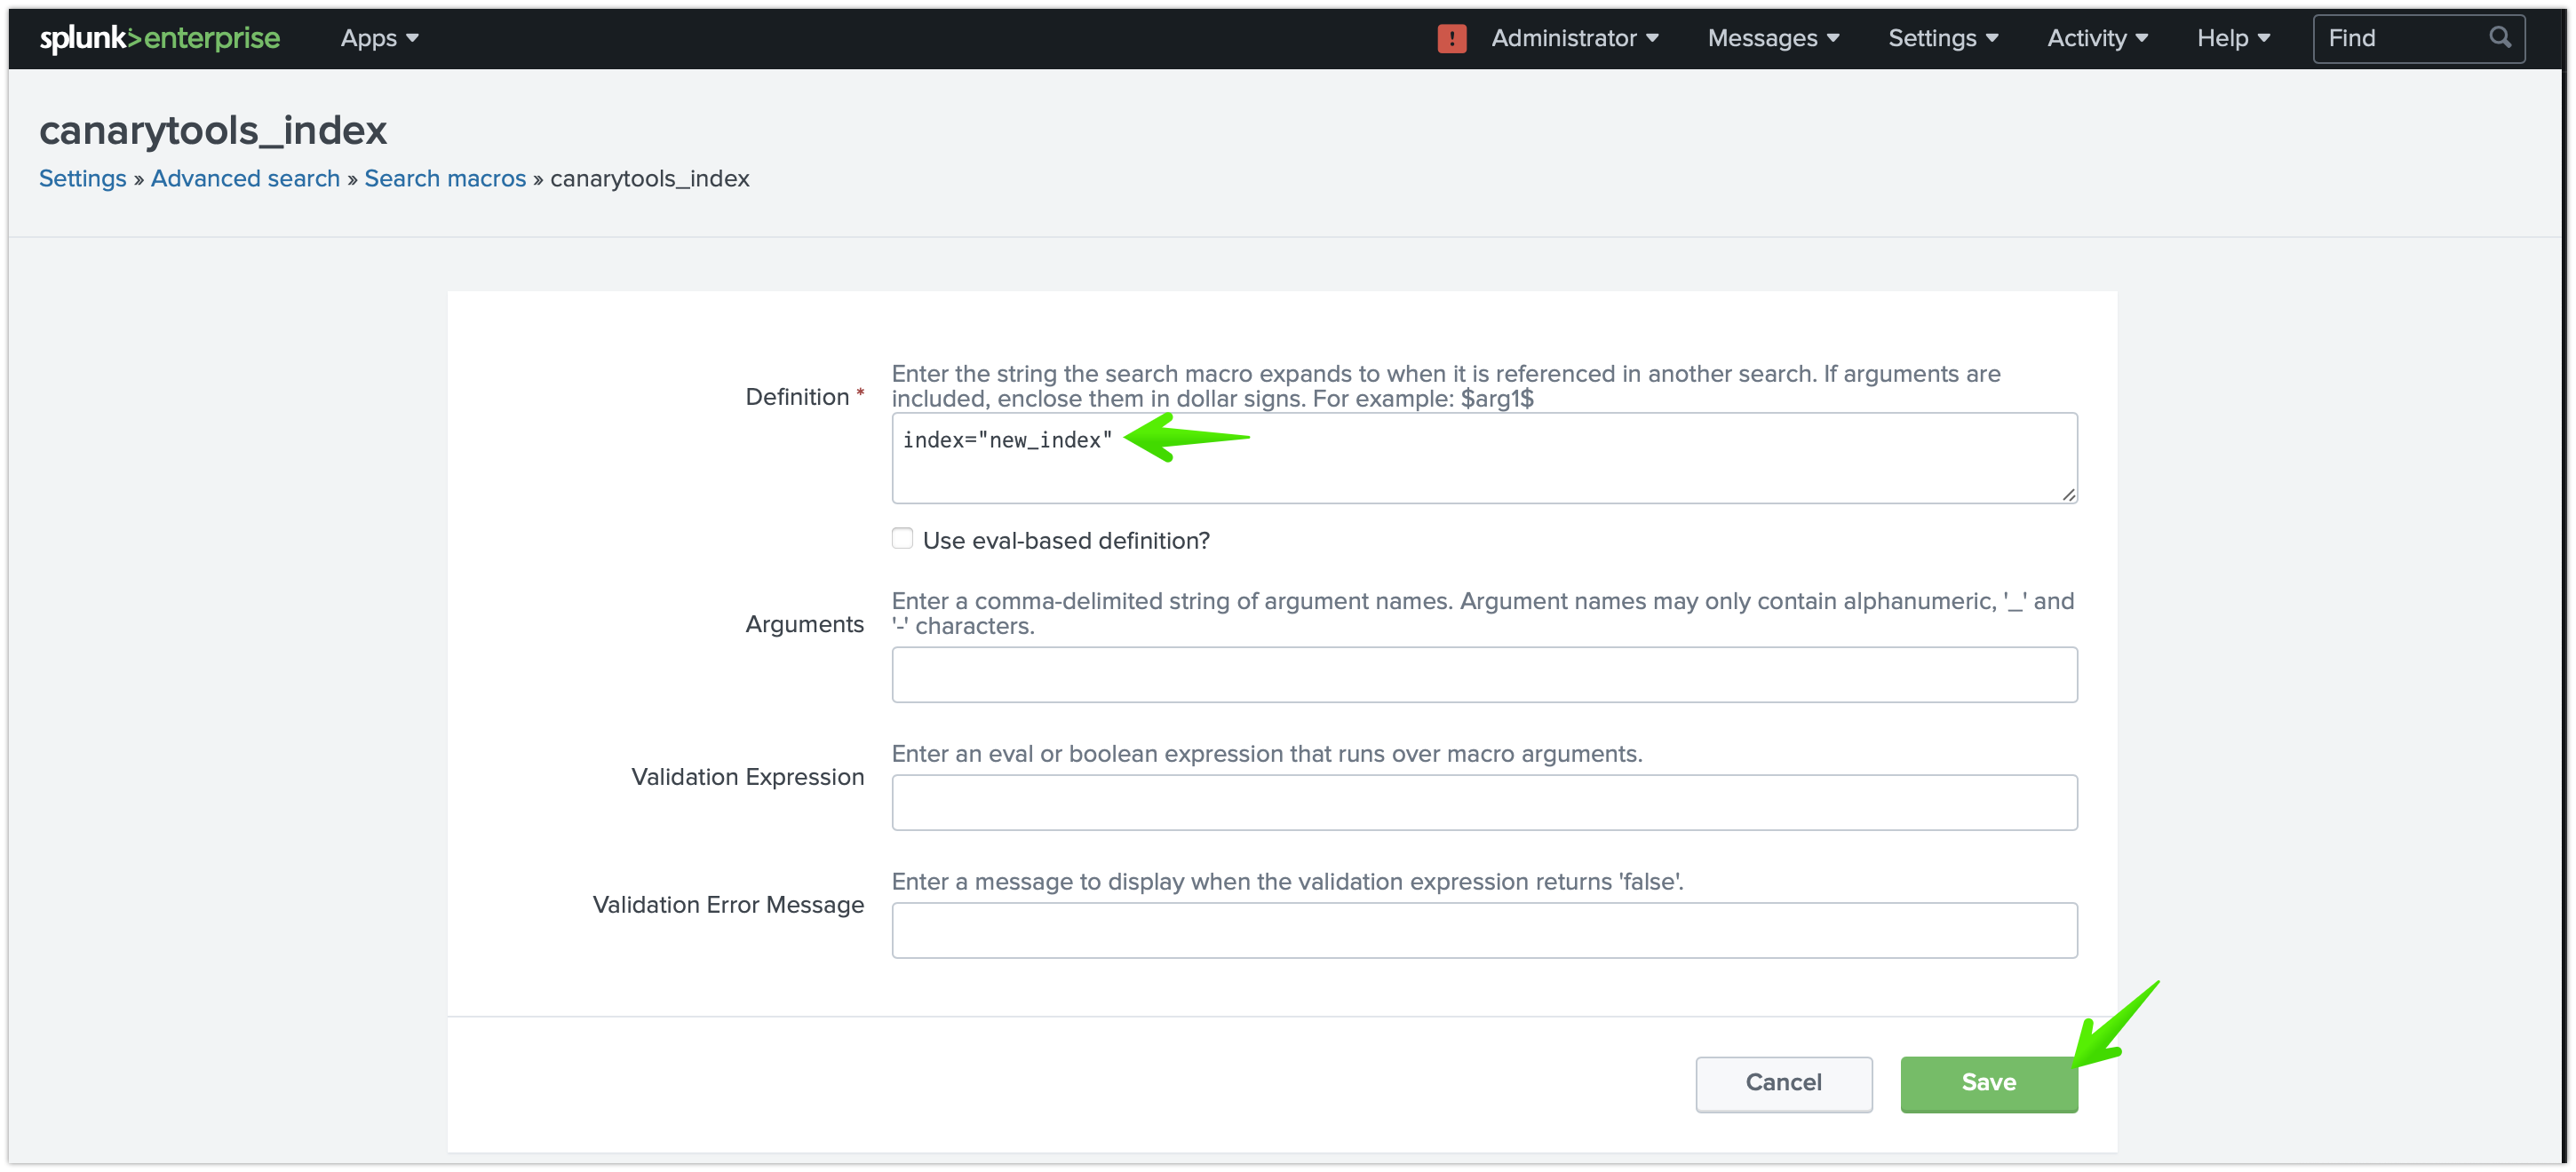This screenshot has height=1172, width=2576.
Task: Click the Cancel button
Action: [x=1783, y=1081]
